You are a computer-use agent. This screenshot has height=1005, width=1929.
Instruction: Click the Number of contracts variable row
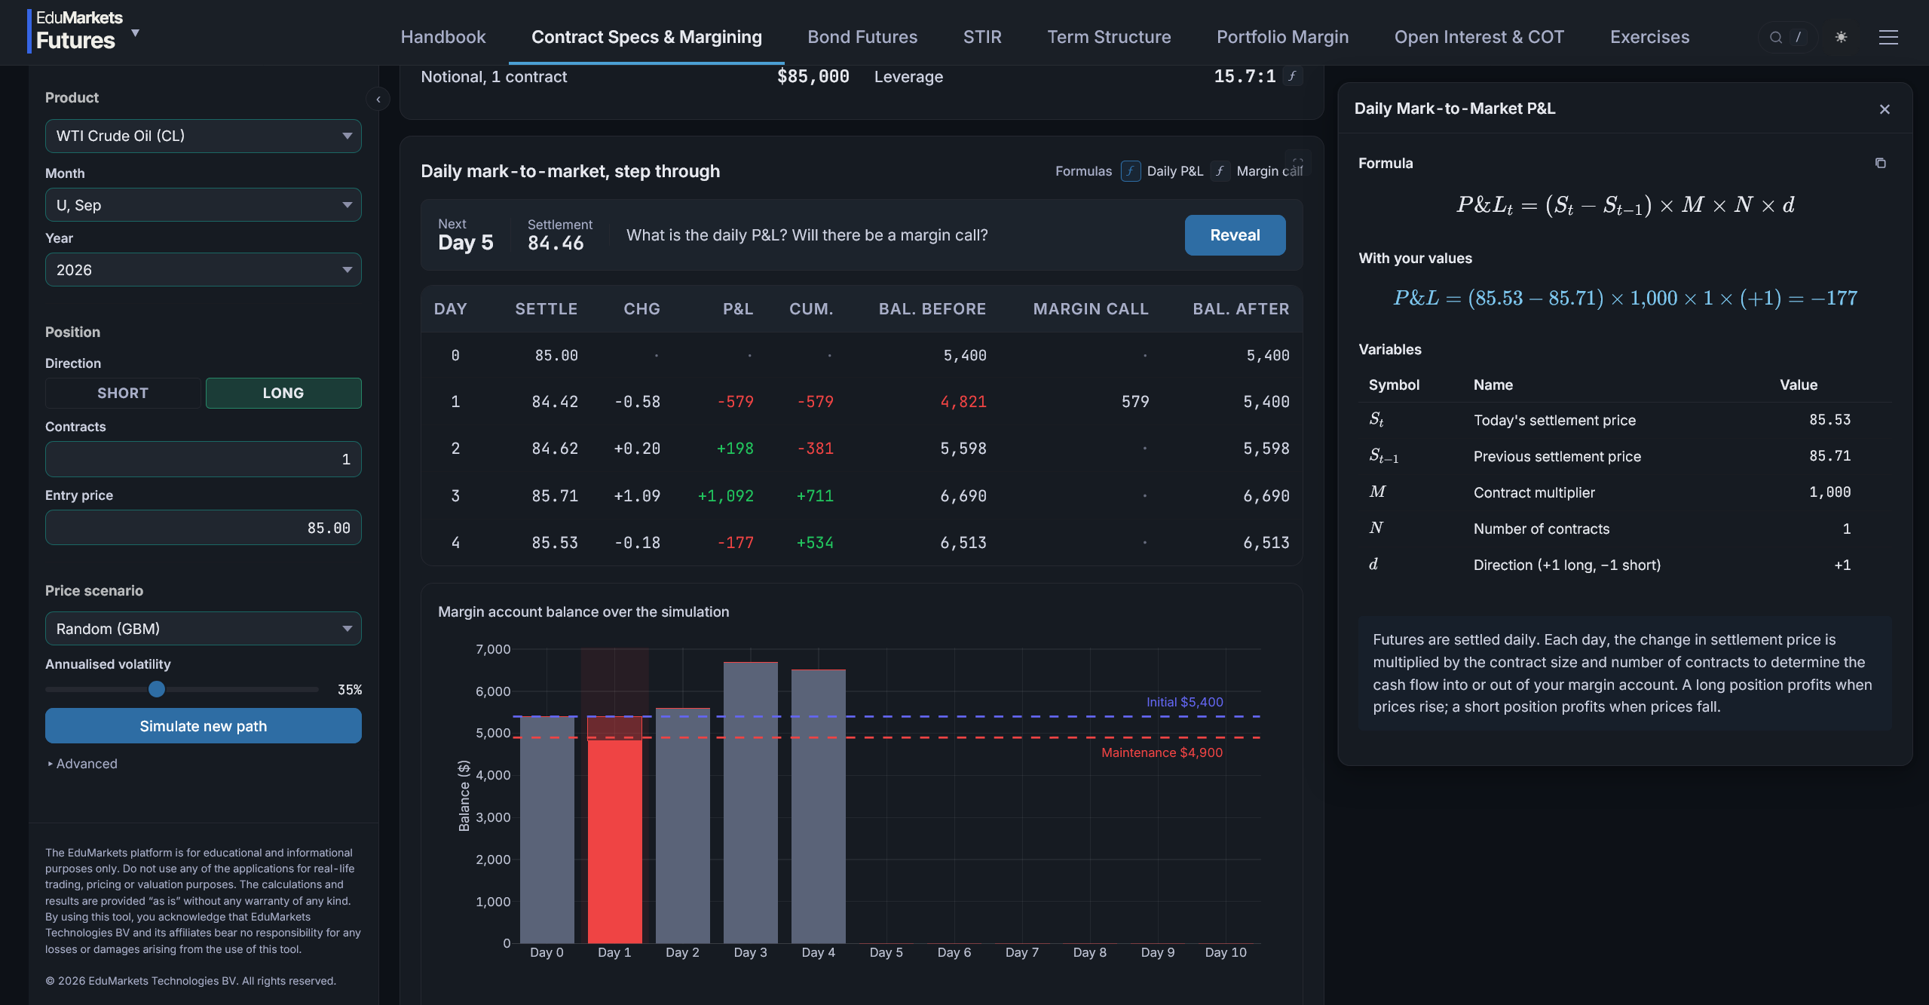1624,529
